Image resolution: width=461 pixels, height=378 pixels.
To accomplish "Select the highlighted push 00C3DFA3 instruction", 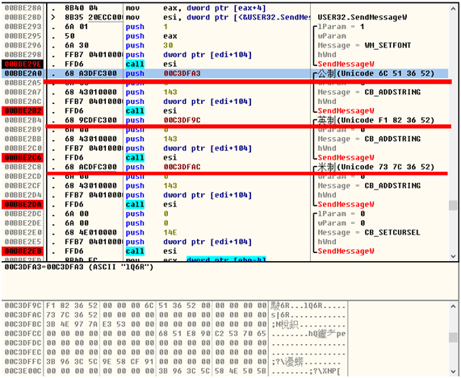I will (x=225, y=73).
